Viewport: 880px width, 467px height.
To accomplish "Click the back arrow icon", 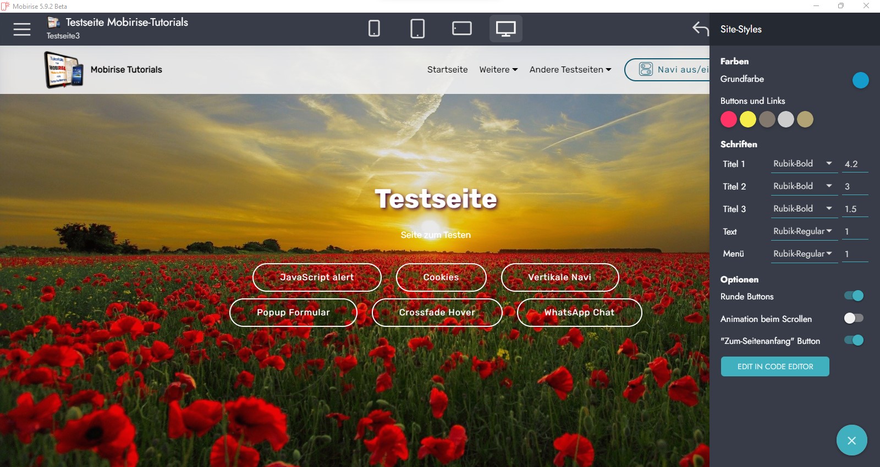I will 700,29.
